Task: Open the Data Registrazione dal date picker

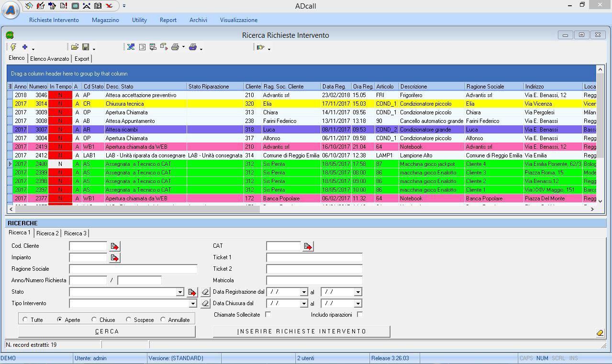Action: [303, 292]
